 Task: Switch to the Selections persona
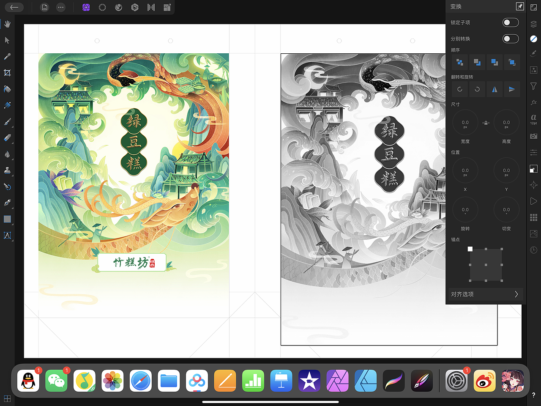pos(102,7)
